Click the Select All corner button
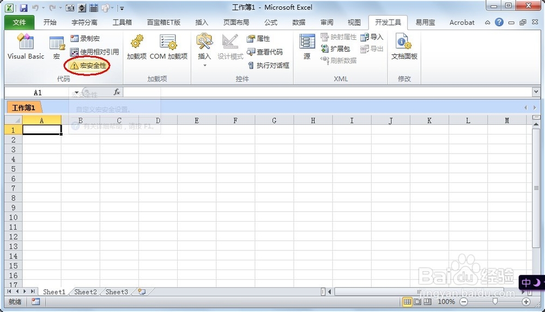545x312 pixels. 13,120
